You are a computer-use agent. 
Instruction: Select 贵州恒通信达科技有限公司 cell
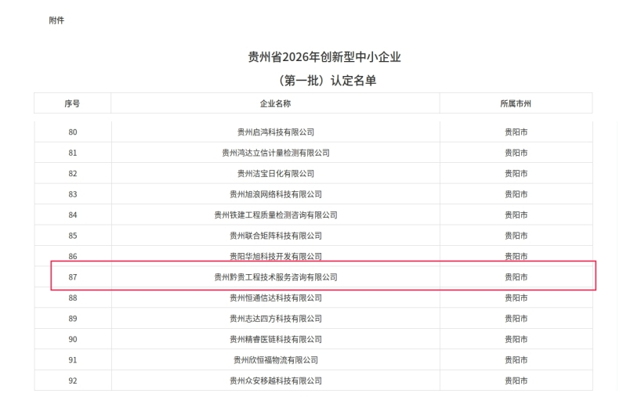click(x=275, y=298)
